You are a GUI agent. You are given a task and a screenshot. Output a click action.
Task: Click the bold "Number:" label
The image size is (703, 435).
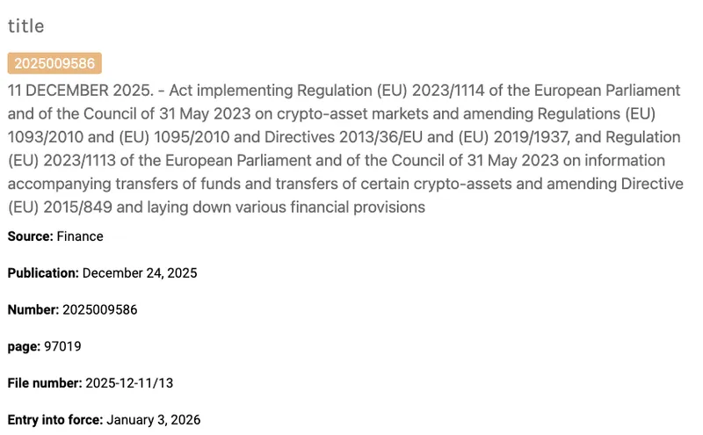33,310
